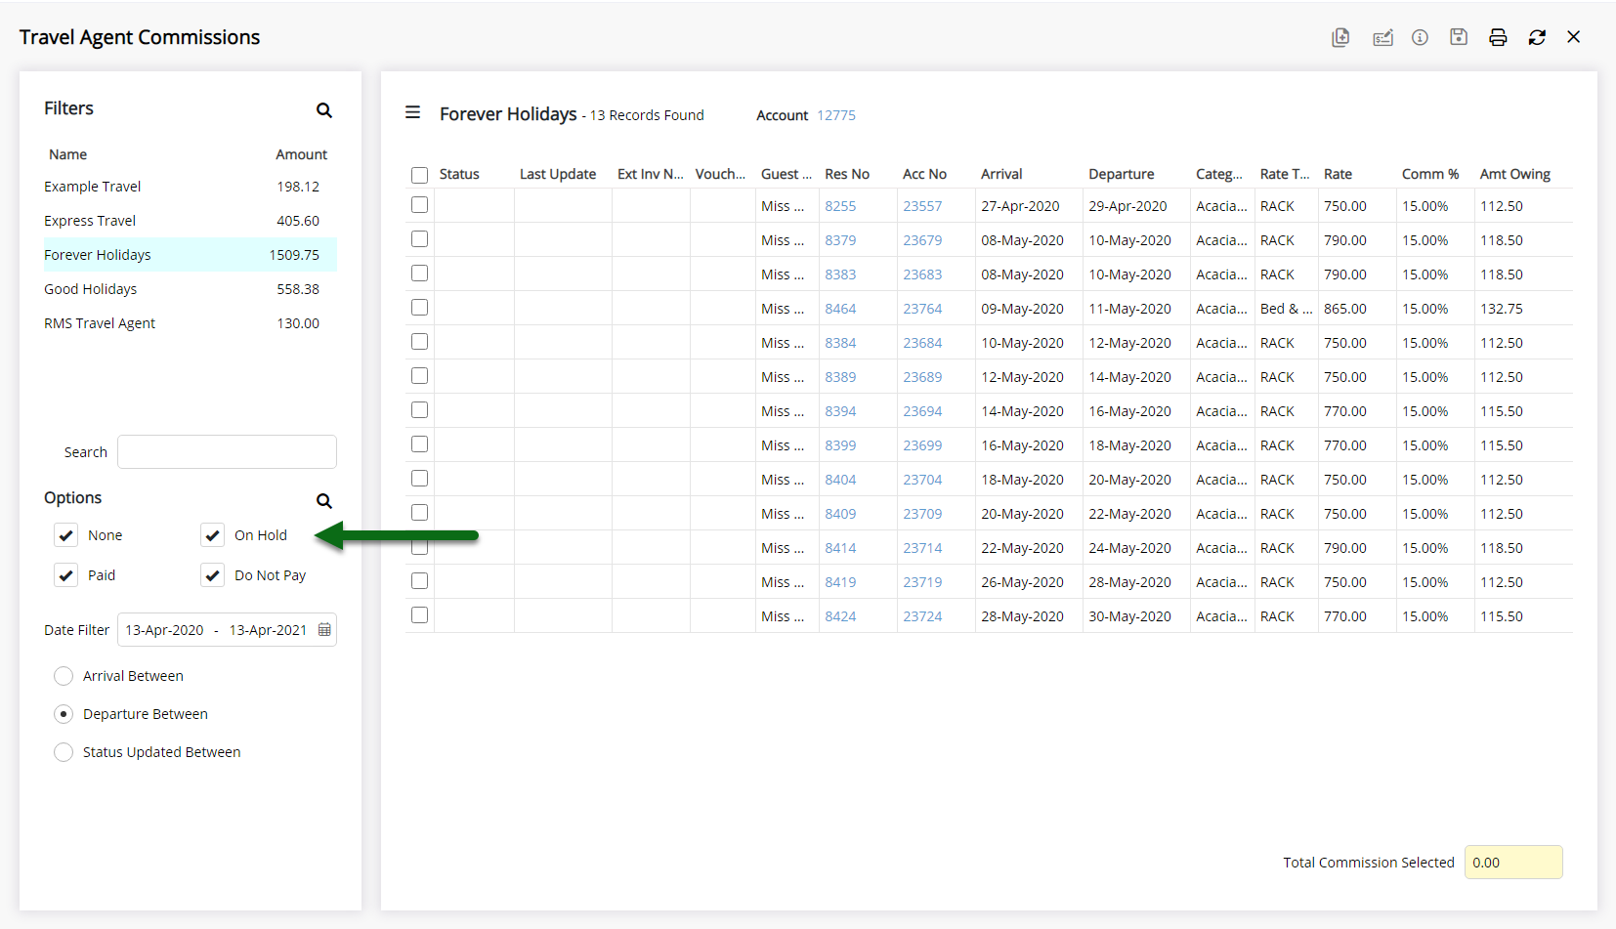This screenshot has width=1616, height=929.
Task: Open reservation number 8255 link
Action: [840, 206]
